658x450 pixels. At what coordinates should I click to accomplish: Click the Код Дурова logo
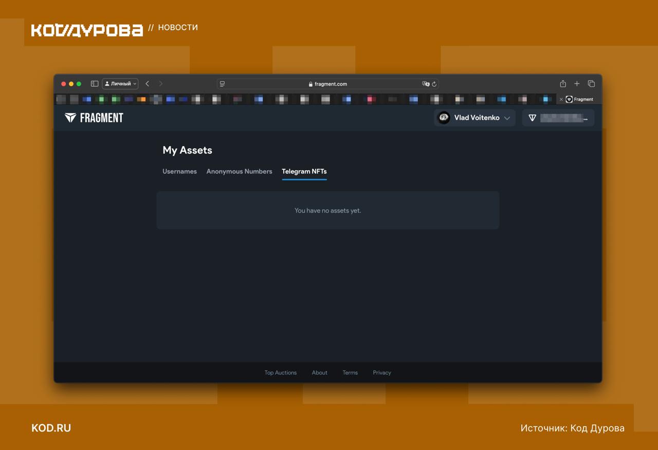tap(87, 30)
